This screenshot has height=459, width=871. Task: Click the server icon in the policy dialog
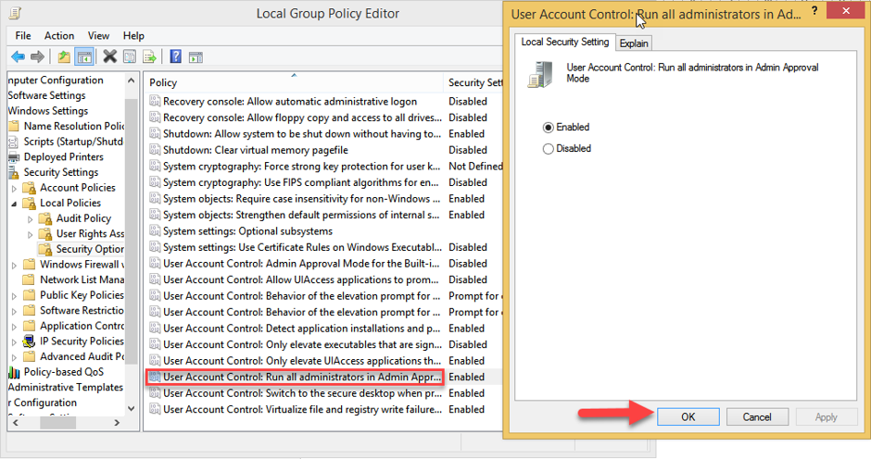tap(540, 75)
